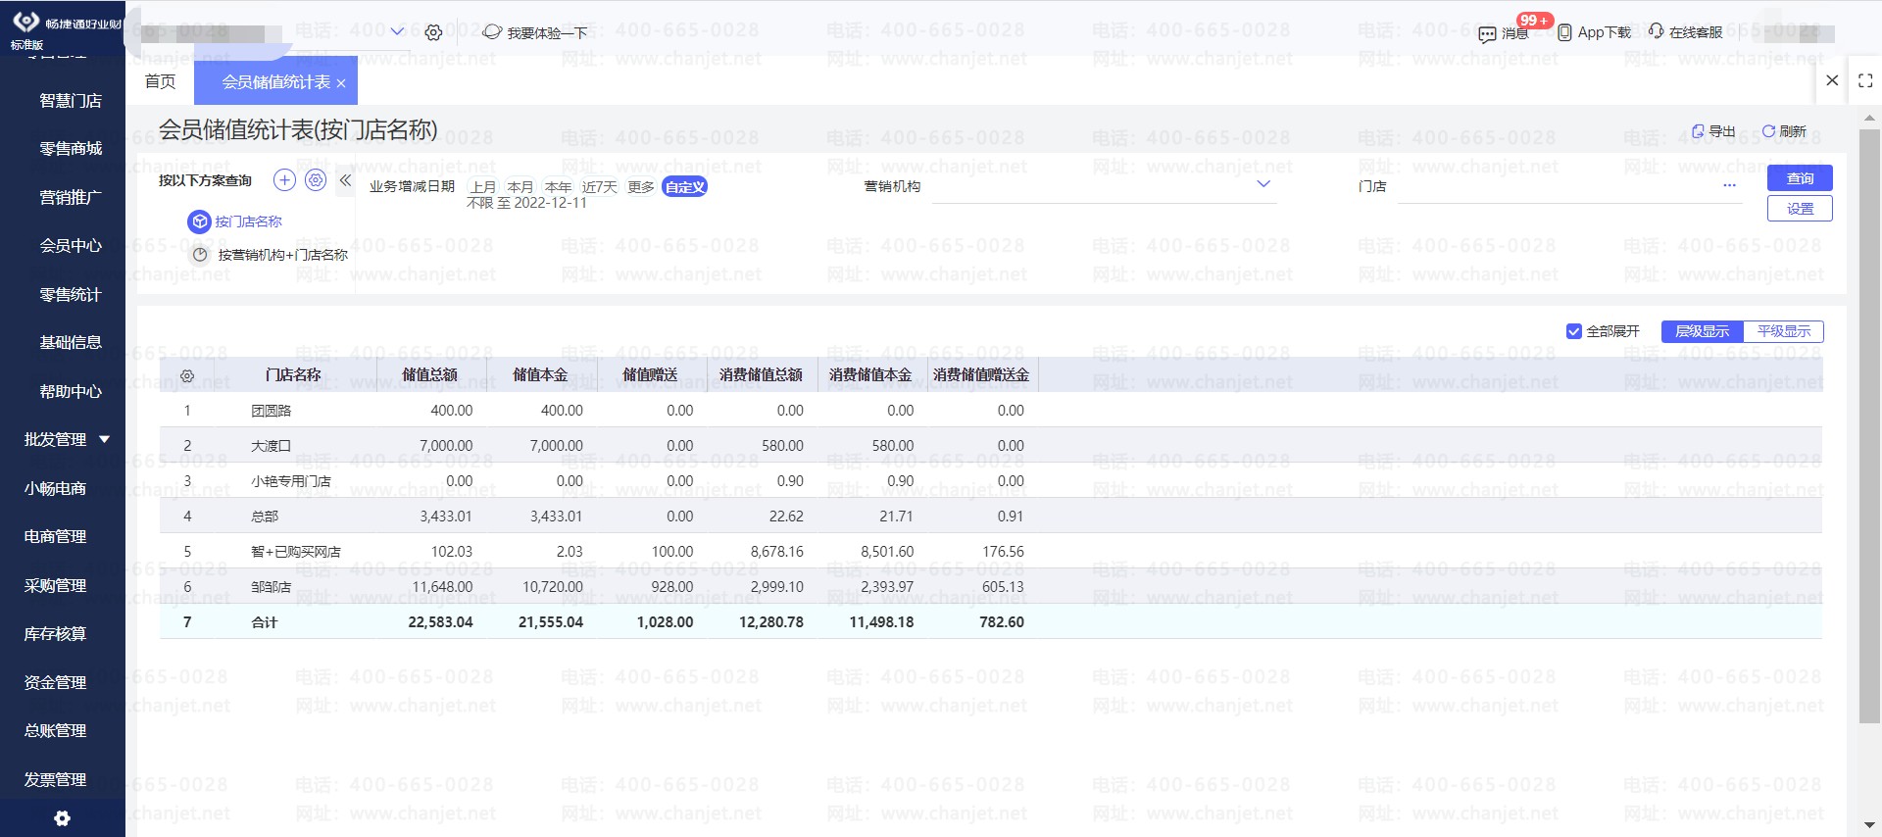Image resolution: width=1882 pixels, height=837 pixels.
Task: Click the 查询 query button
Action: click(1800, 178)
